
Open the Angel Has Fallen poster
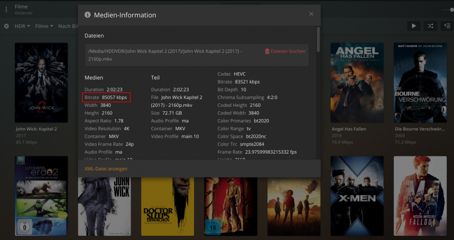coord(357,83)
